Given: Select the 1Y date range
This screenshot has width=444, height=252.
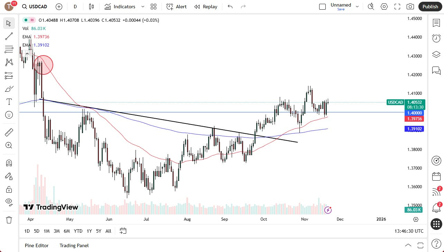Looking at the screenshot, I should click(x=89, y=231).
